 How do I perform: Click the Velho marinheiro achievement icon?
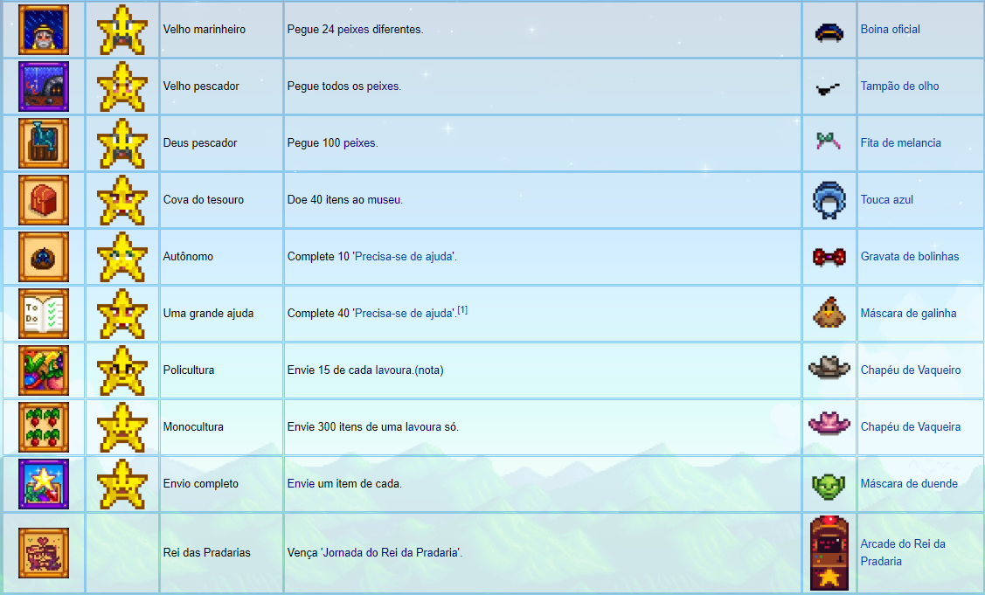pos(44,30)
